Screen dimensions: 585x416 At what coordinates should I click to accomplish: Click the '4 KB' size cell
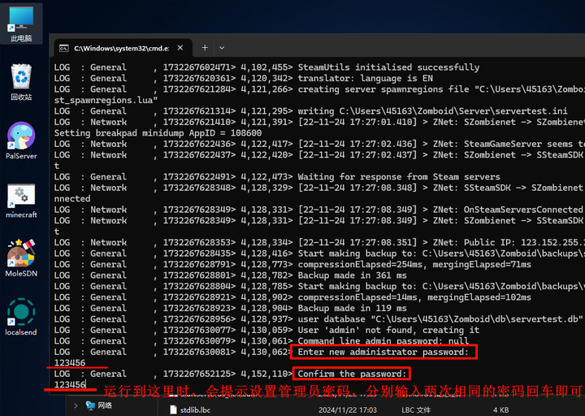pos(500,410)
